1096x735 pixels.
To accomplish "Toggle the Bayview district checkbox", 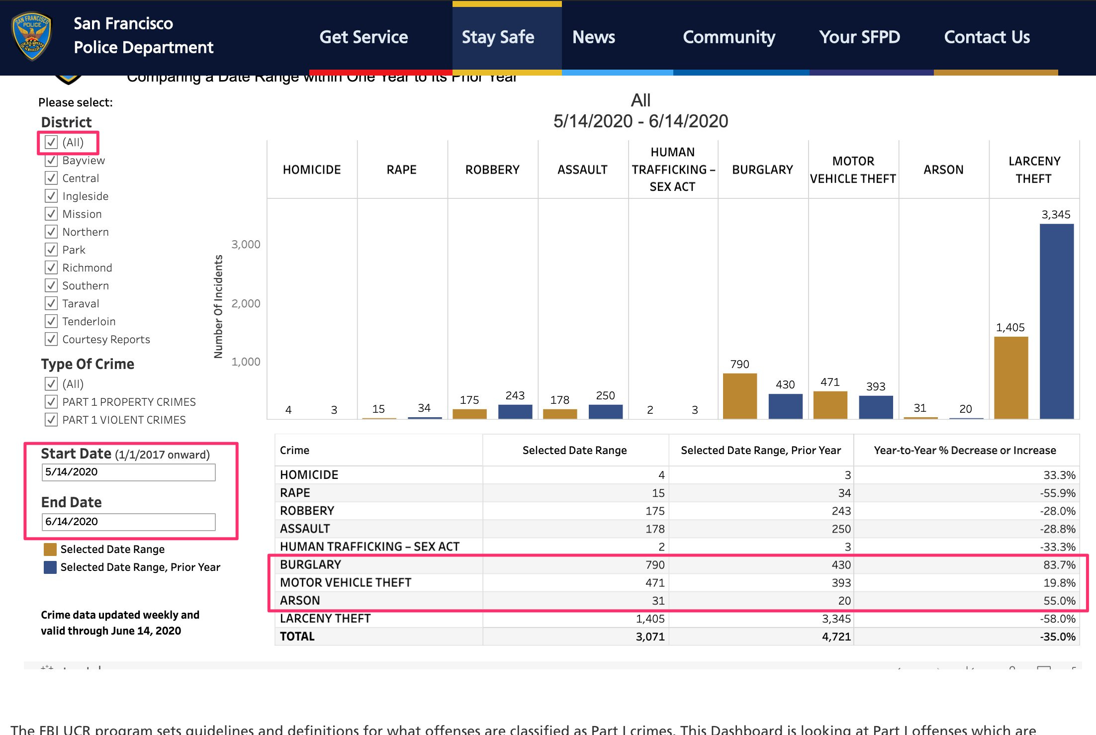I will 51,160.
